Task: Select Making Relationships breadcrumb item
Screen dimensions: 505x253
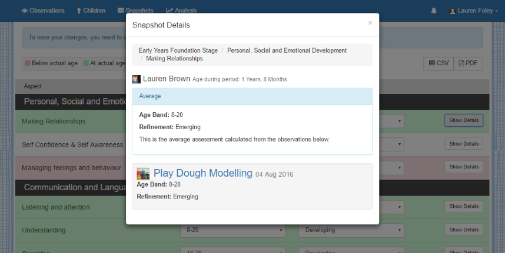Action: click(x=174, y=59)
